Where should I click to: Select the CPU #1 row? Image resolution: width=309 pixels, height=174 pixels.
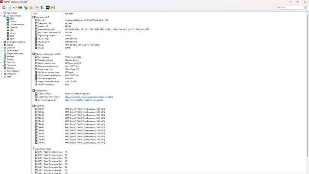pos(70,109)
